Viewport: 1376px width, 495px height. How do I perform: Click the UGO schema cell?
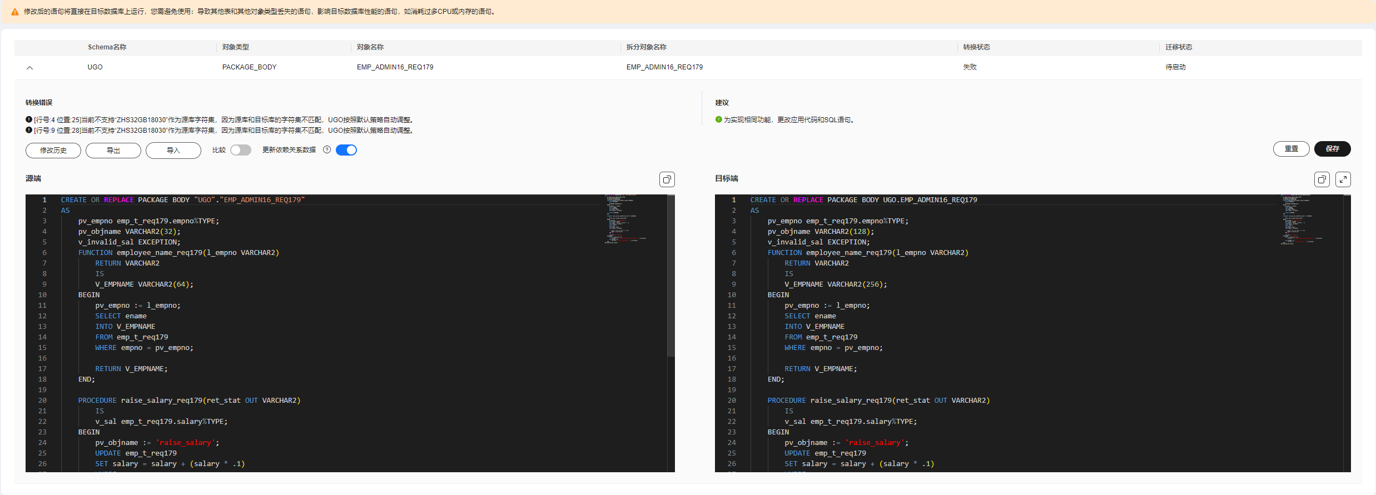pos(95,67)
